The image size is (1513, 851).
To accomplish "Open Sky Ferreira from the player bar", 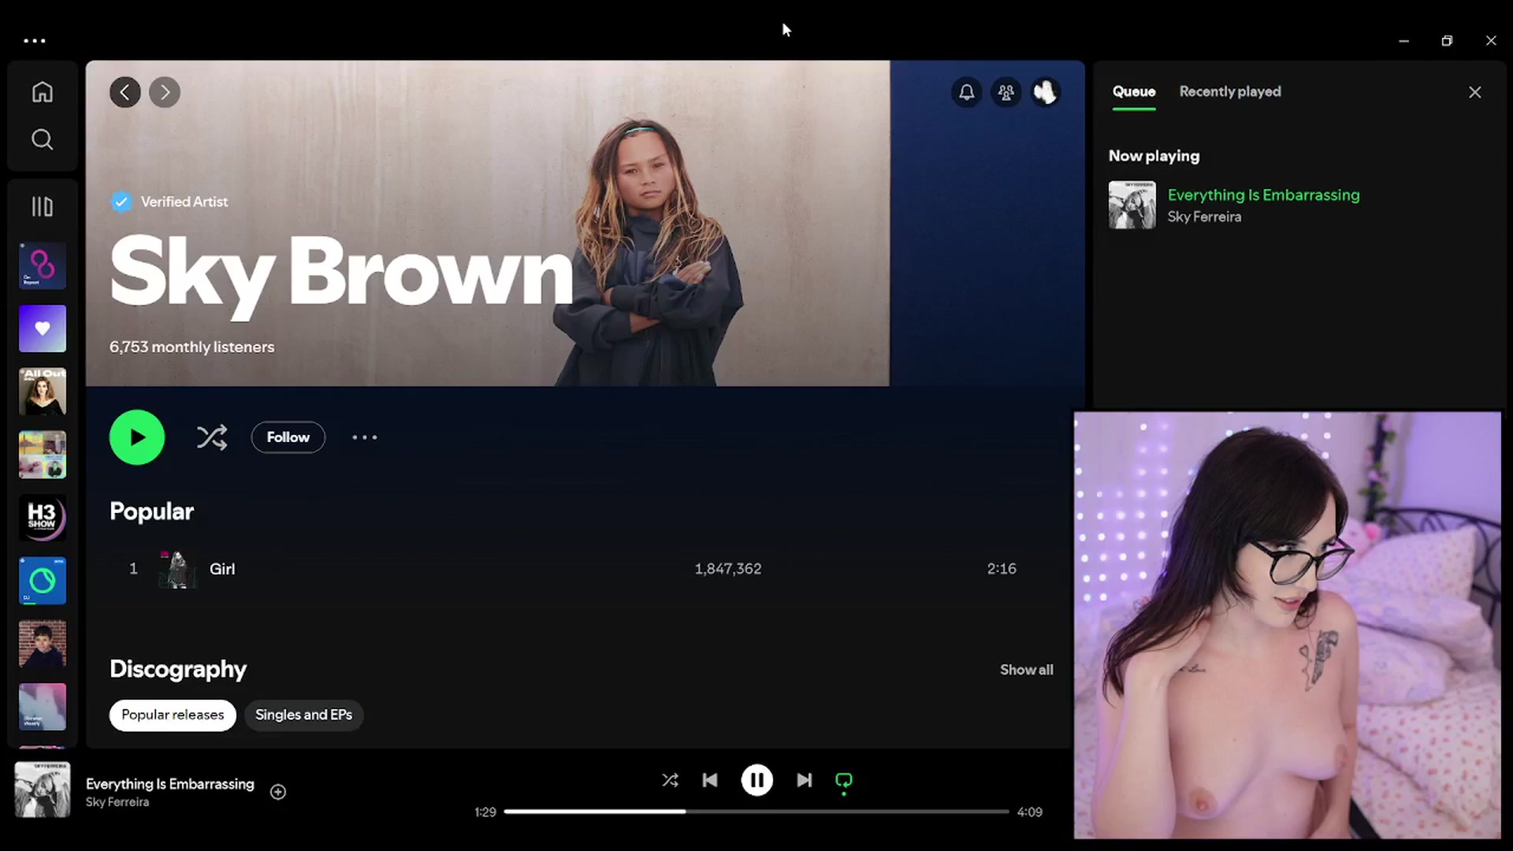I will tap(117, 802).
